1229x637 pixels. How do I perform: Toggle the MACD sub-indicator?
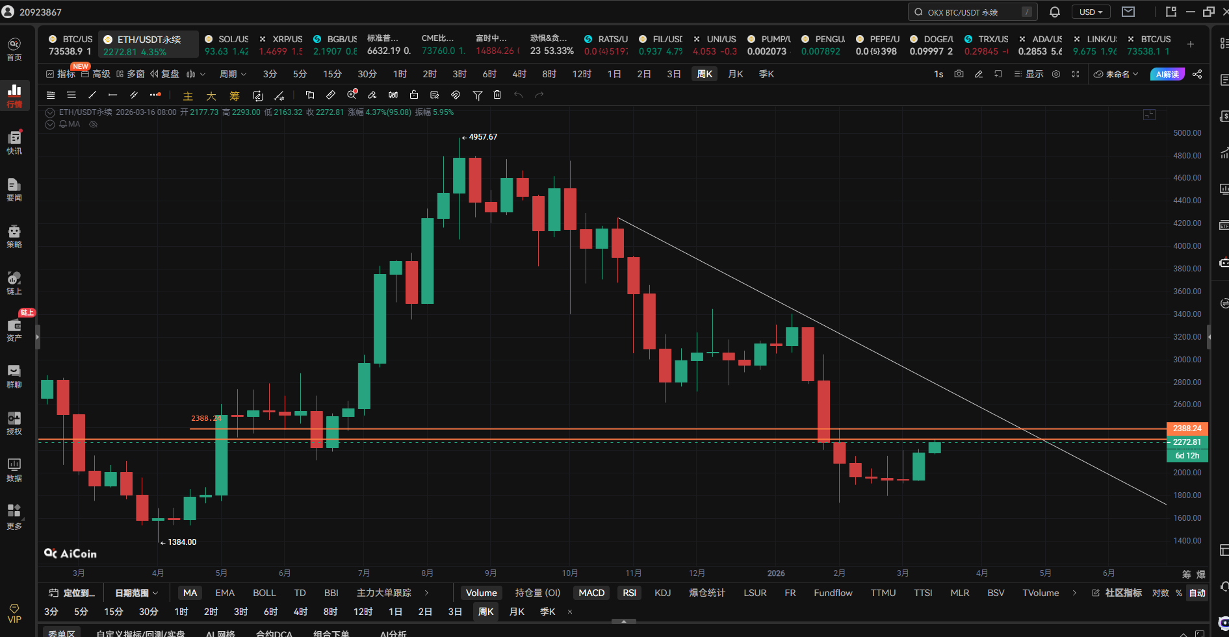point(591,593)
